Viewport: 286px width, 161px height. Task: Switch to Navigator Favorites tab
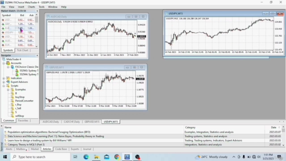click(23, 121)
